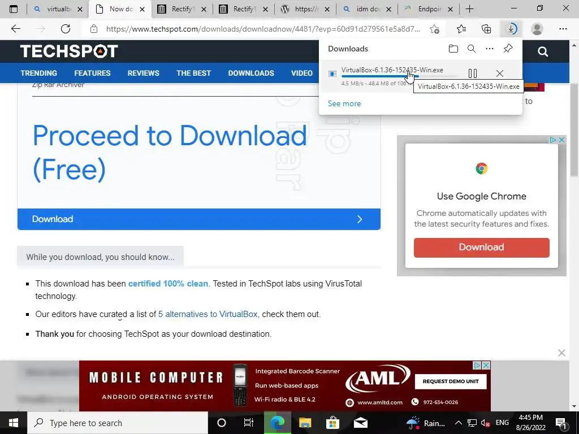Viewport: 579px width, 434px height.
Task: Click the browser Back arrow
Action: (15, 29)
